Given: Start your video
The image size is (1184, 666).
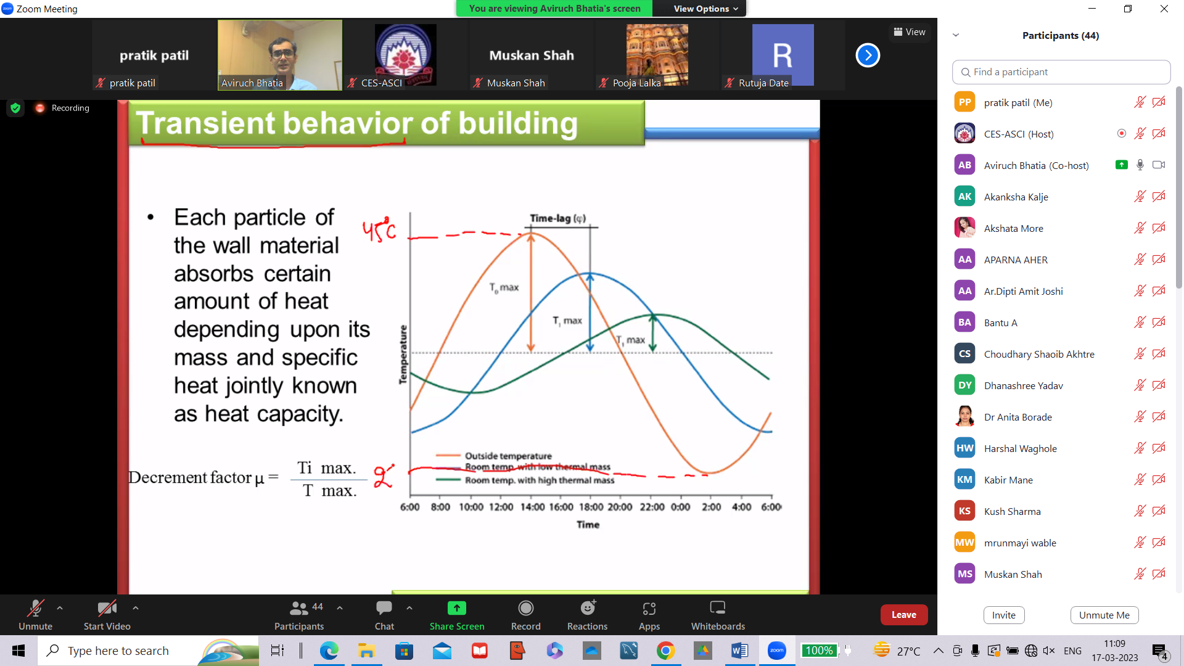Looking at the screenshot, I should (x=106, y=614).
